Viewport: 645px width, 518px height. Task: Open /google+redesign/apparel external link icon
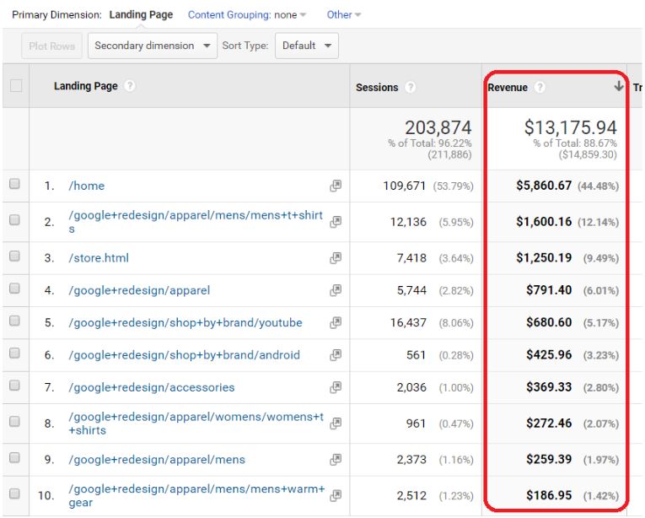(336, 290)
